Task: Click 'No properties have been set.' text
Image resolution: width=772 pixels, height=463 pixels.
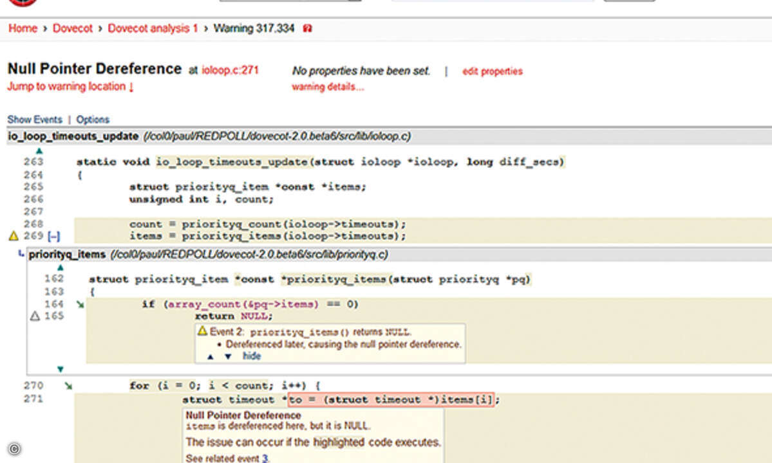Action: pyautogui.click(x=361, y=71)
